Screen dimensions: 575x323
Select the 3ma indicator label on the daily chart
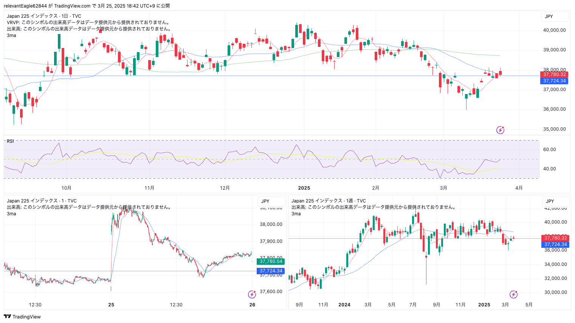click(11, 36)
